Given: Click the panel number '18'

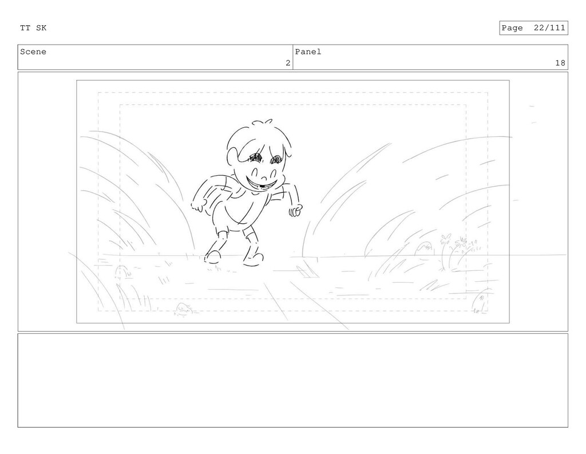Looking at the screenshot, I should point(560,63).
